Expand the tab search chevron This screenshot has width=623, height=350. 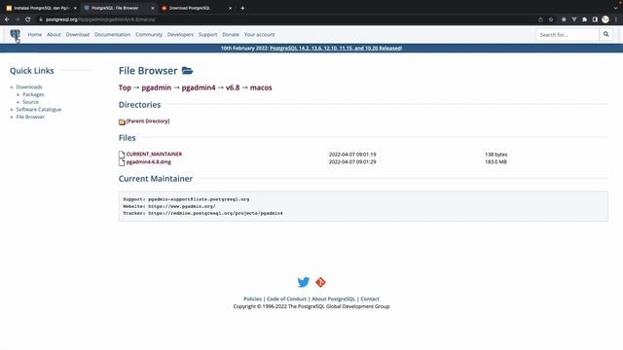[x=615, y=8]
